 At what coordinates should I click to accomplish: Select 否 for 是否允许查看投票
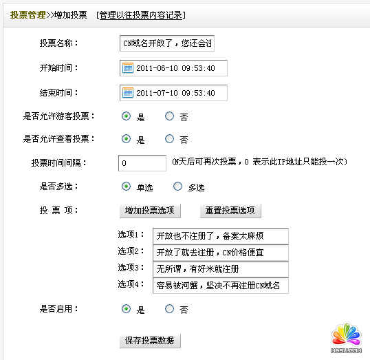pos(169,138)
